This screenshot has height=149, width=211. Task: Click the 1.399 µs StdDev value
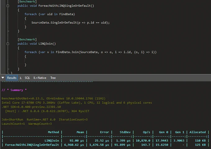(123, 141)
